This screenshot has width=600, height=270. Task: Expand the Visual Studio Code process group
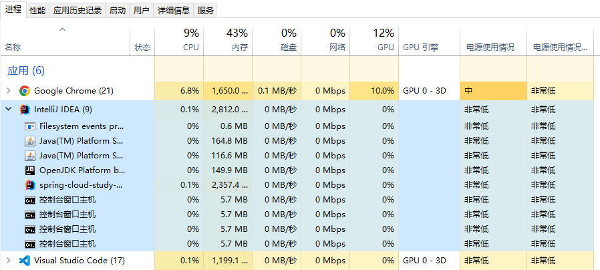point(8,261)
